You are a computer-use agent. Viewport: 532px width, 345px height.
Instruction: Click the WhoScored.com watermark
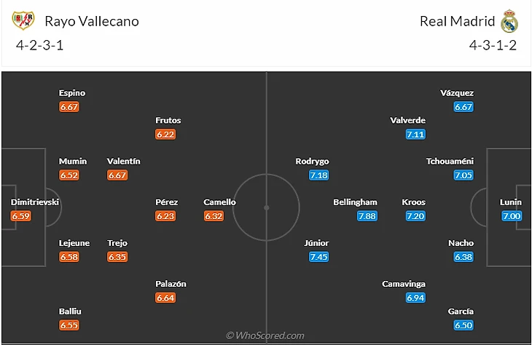pos(265,336)
